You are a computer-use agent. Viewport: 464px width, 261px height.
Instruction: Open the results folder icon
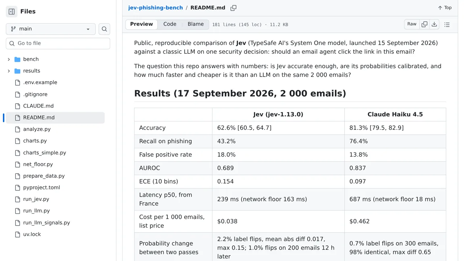click(x=17, y=71)
